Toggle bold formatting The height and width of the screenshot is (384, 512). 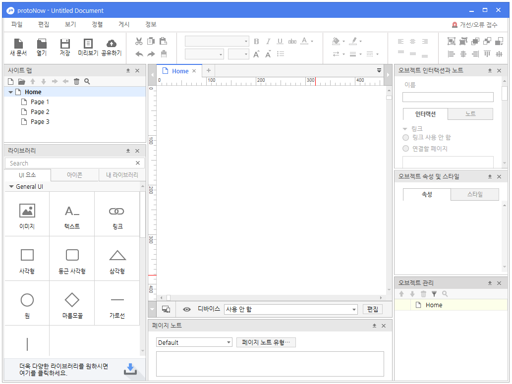click(x=256, y=42)
